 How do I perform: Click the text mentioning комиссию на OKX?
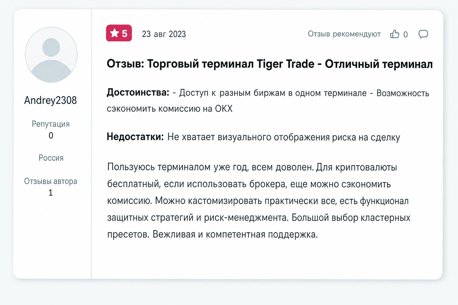point(195,109)
